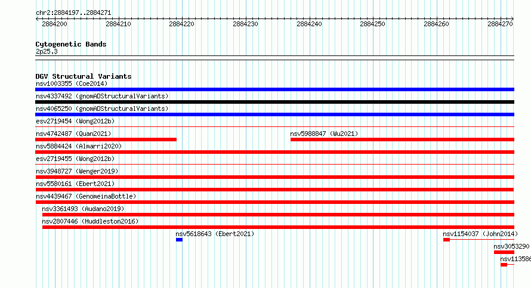Select the red bar under nsv4742487

(106, 140)
